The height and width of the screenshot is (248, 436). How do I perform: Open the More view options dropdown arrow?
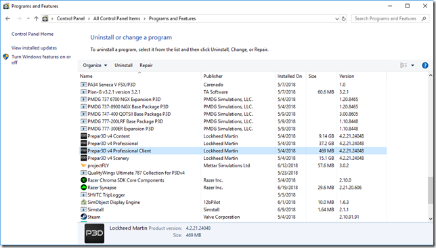pyautogui.click(x=413, y=66)
